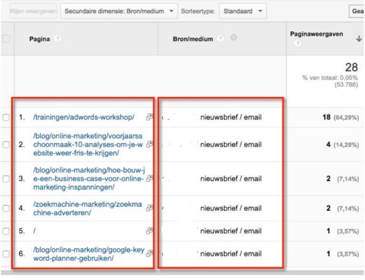This screenshot has width=365, height=280.
Task: Tick checkbox for row 4 zoekmachine-adverteren
Action: coord(6,208)
